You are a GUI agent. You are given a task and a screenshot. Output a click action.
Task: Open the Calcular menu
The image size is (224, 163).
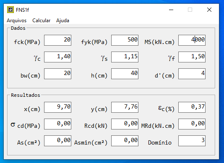coord(41,21)
